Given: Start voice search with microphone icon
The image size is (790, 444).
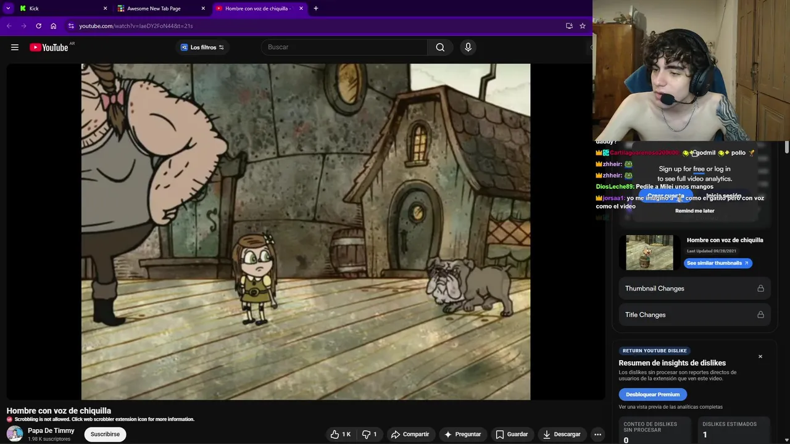Looking at the screenshot, I should pyautogui.click(x=468, y=47).
